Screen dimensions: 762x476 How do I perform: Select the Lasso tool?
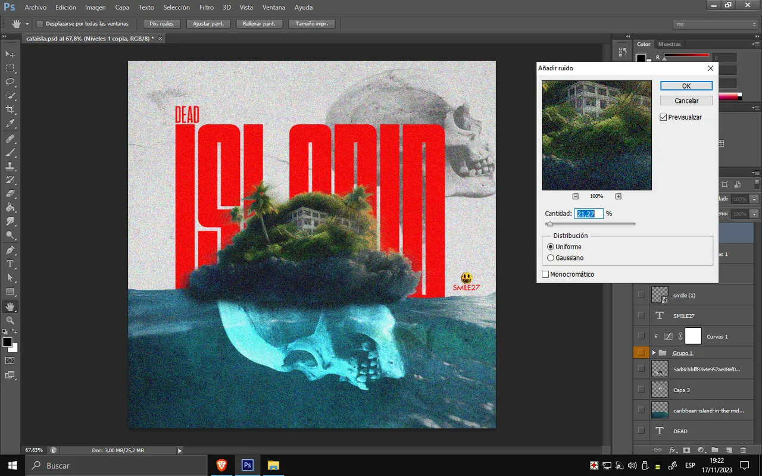(10, 82)
